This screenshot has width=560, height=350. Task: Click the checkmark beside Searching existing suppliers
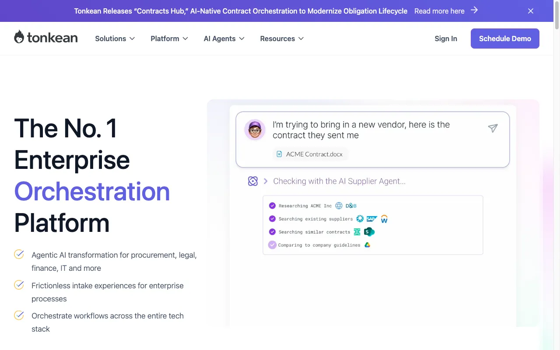pyautogui.click(x=272, y=219)
